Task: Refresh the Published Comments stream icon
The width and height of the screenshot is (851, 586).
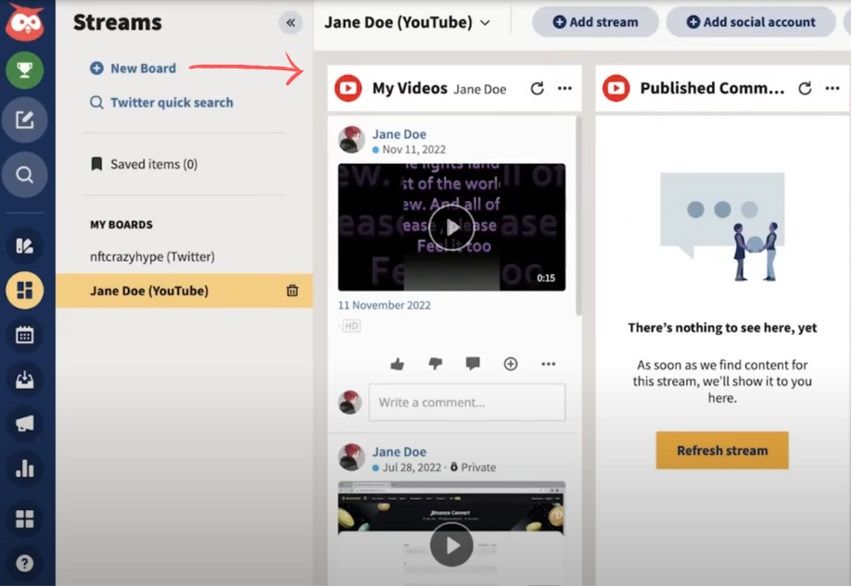Action: coord(805,88)
